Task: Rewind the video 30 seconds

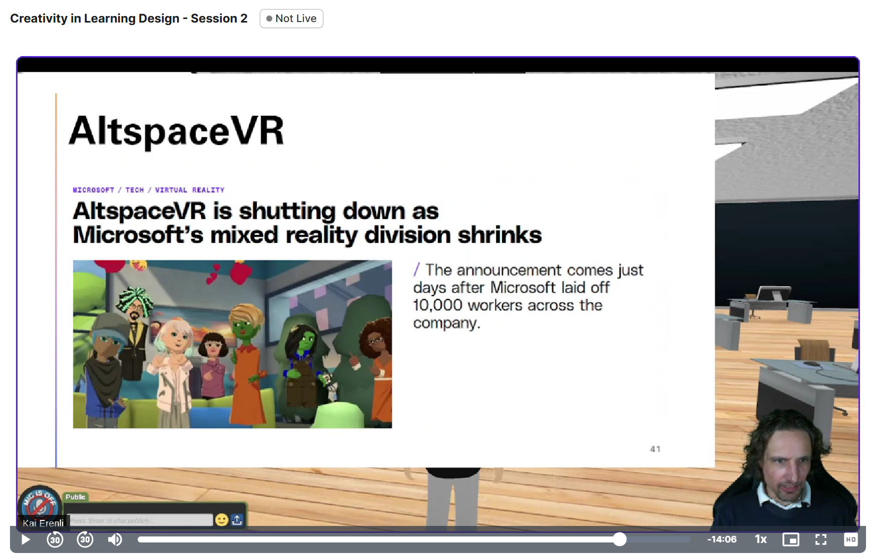Action: [x=55, y=539]
